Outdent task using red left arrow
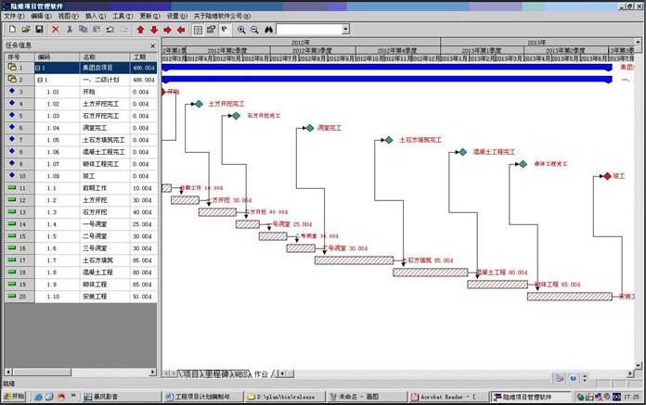646x405 pixels. point(181,30)
